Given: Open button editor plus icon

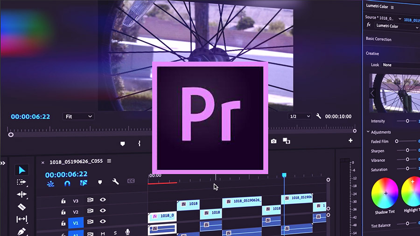Looking at the screenshot, I should click(x=350, y=140).
